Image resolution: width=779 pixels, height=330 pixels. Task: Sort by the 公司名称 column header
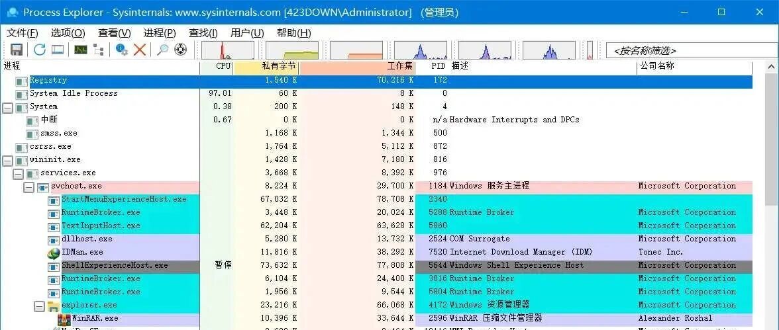pyautogui.click(x=694, y=67)
